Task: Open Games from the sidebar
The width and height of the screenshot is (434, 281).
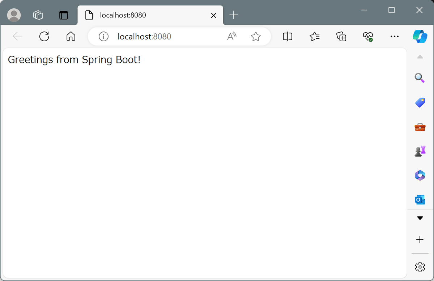Action: tap(420, 151)
